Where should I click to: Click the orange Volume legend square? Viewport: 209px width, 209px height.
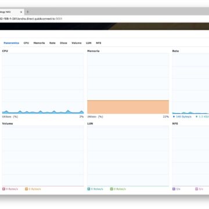pyautogui.click(x=27, y=189)
